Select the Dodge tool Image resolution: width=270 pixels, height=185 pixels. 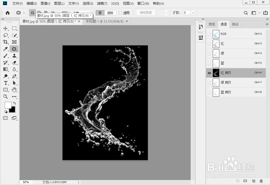pyautogui.click(x=6, y=76)
